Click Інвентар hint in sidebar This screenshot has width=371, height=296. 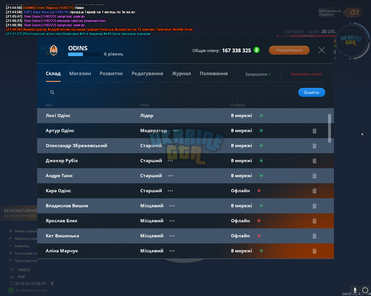pos(22,246)
